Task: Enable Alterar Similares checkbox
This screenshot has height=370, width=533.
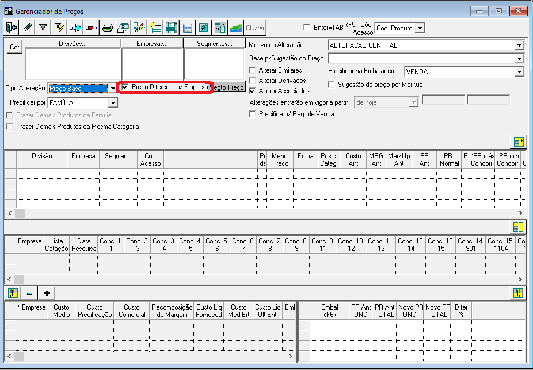Action: click(252, 70)
